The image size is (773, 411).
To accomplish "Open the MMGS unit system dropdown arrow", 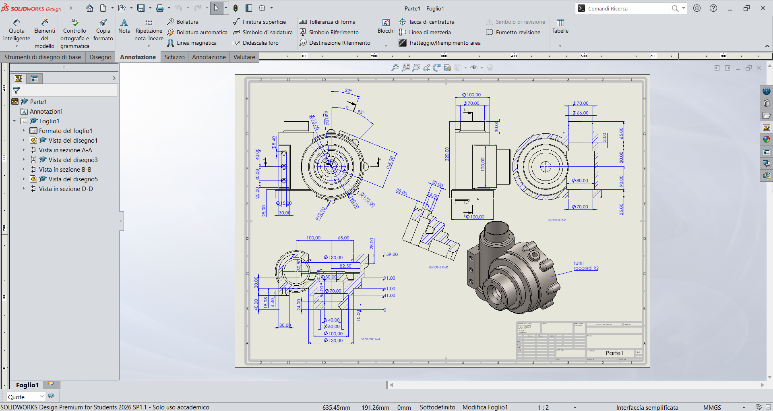I will click(x=744, y=407).
